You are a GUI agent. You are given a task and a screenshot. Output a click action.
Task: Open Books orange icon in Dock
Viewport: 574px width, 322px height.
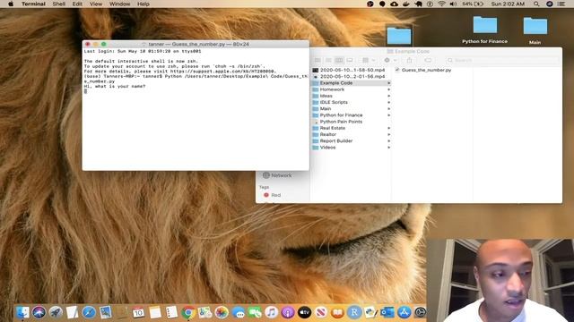point(337,312)
